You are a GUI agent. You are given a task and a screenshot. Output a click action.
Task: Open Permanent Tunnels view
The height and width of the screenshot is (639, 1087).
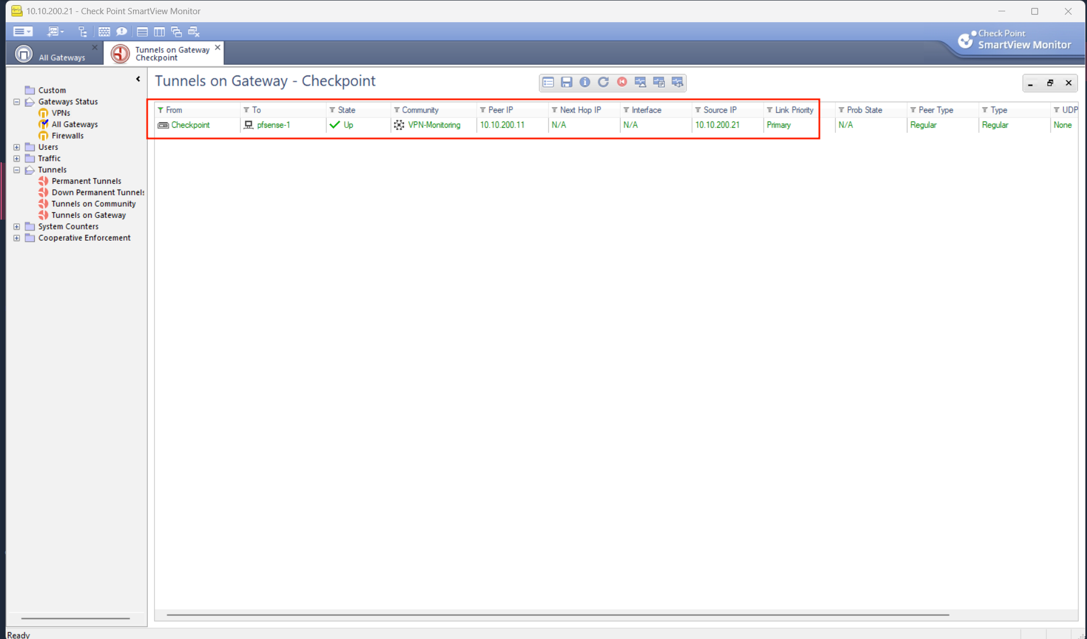click(x=86, y=181)
